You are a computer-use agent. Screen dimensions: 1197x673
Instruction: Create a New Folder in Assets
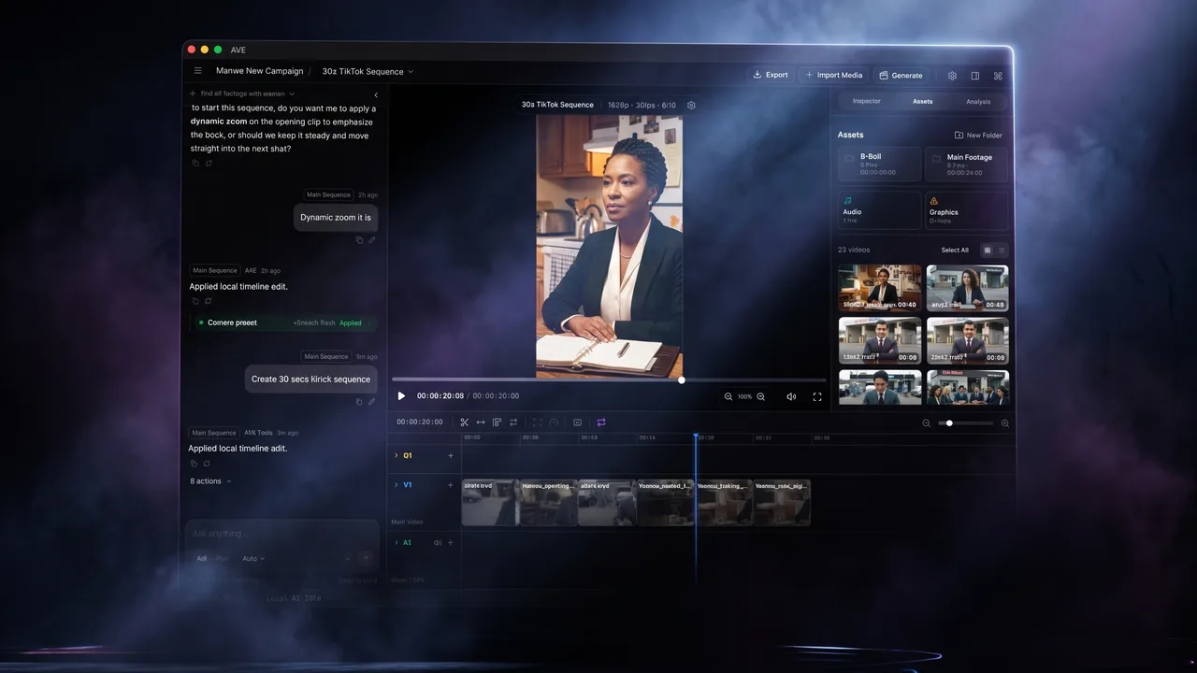pos(978,136)
